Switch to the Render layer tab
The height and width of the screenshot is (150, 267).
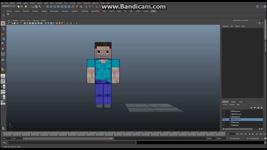click(233, 102)
